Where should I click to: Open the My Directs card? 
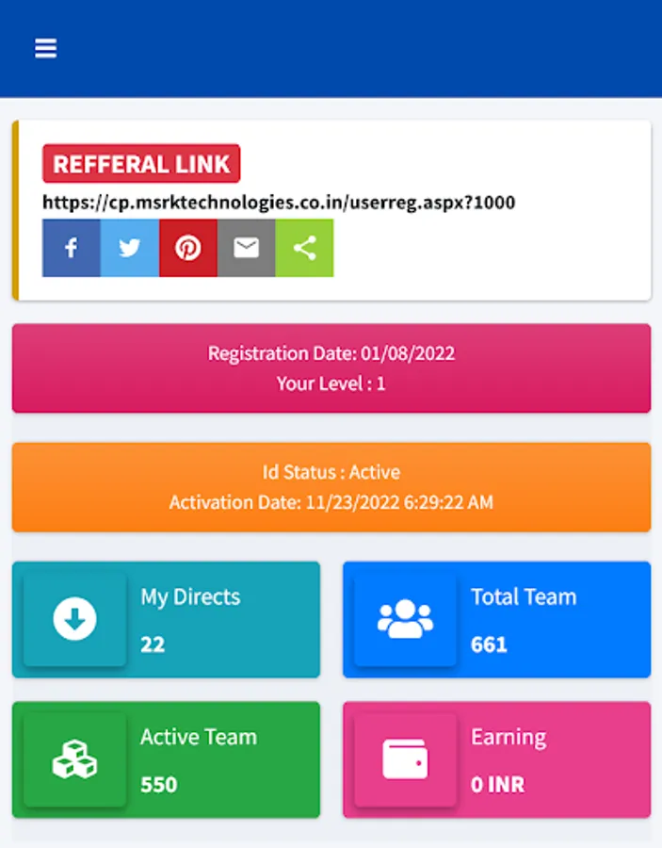(166, 619)
